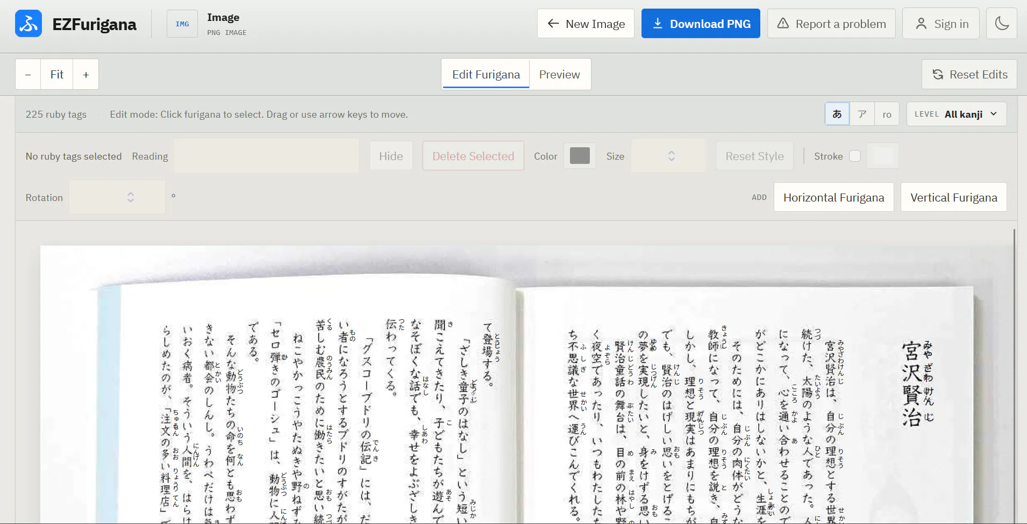Click the Hide button
The width and height of the screenshot is (1027, 524).
point(391,156)
